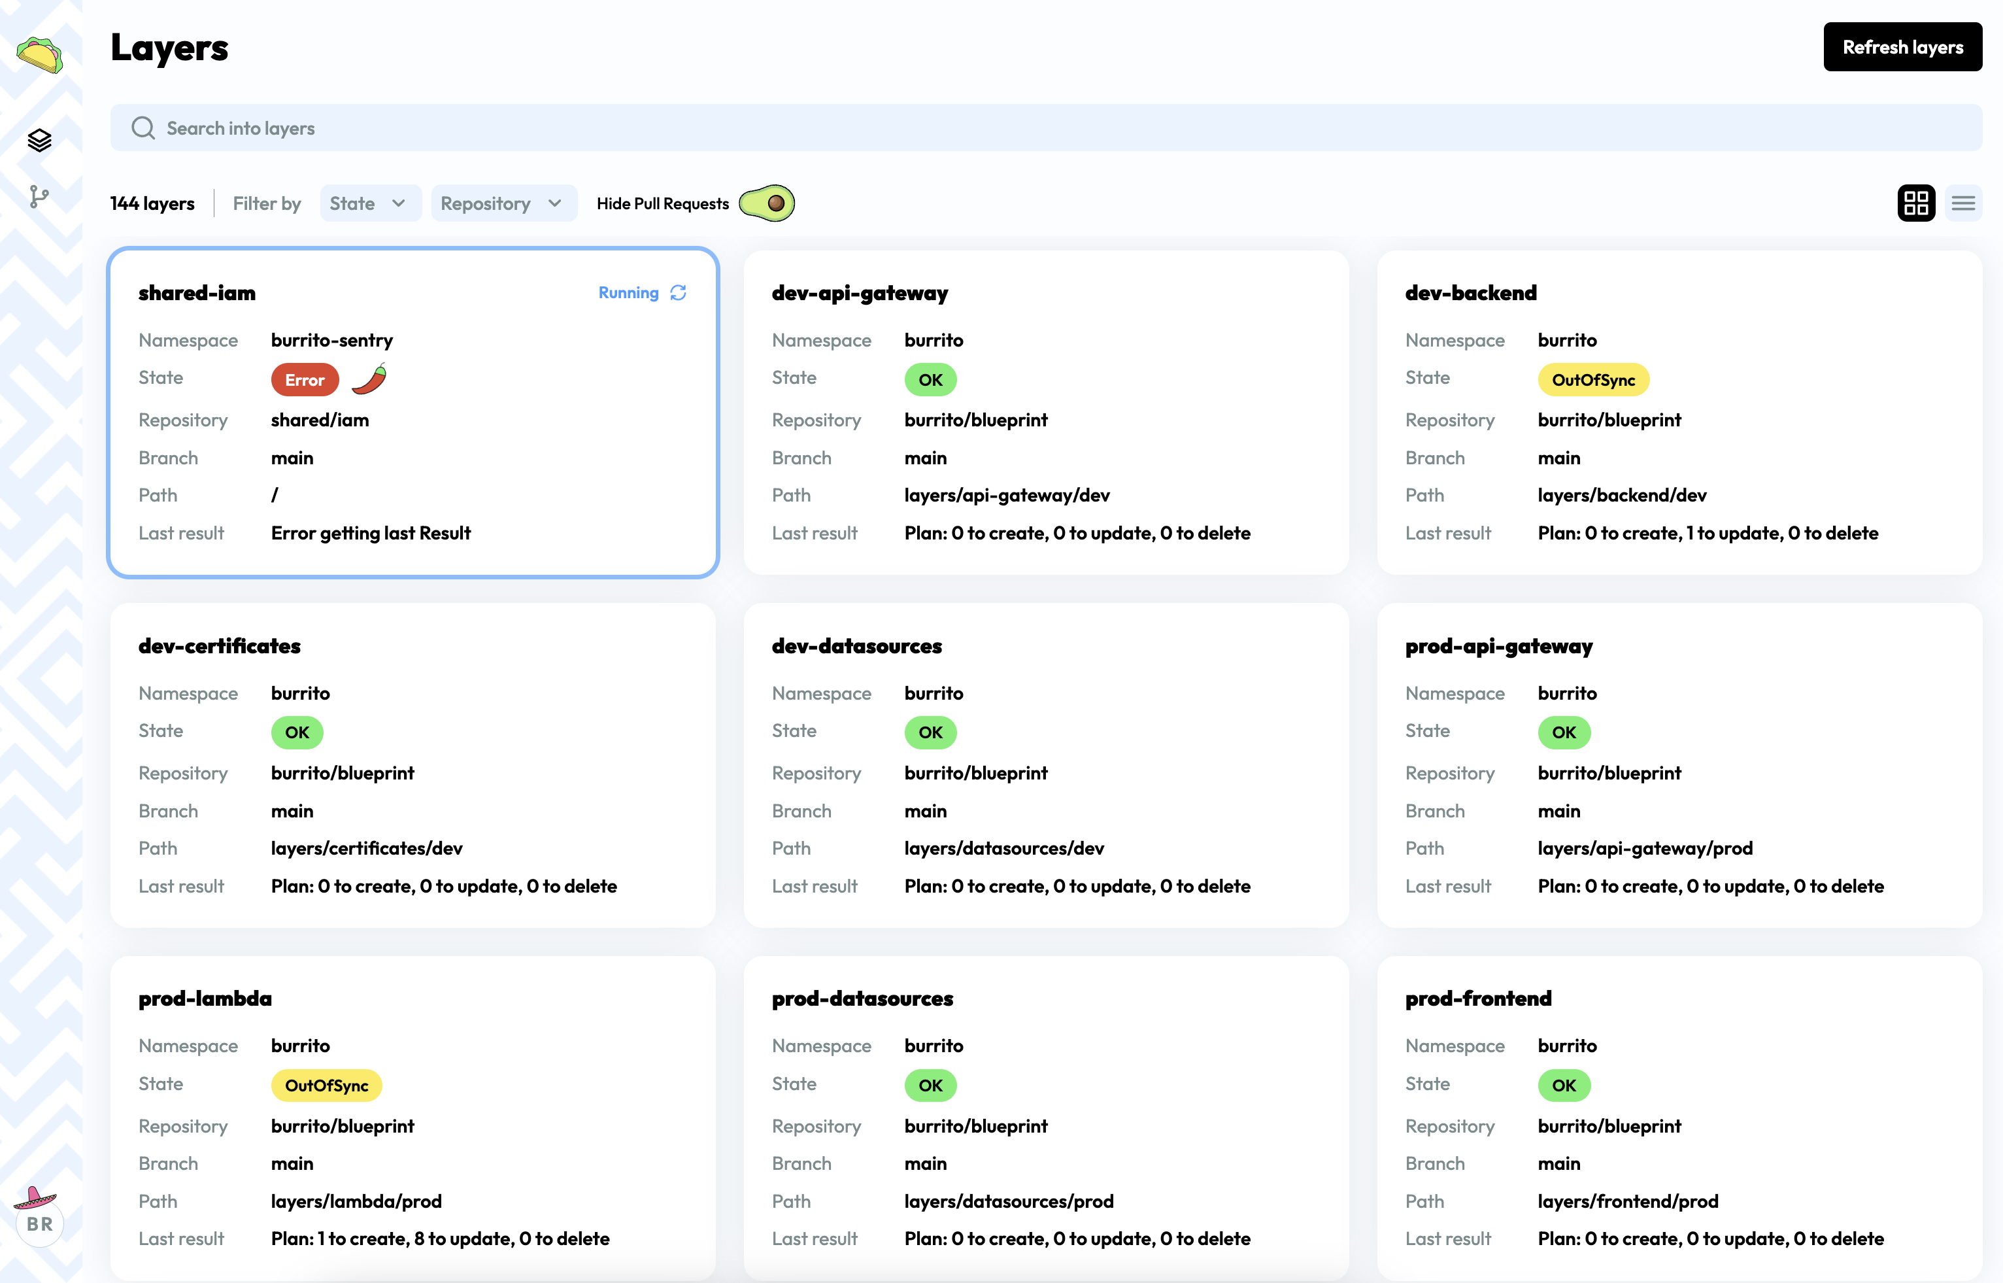Click the OK badge on prod-api-gateway

click(1563, 732)
